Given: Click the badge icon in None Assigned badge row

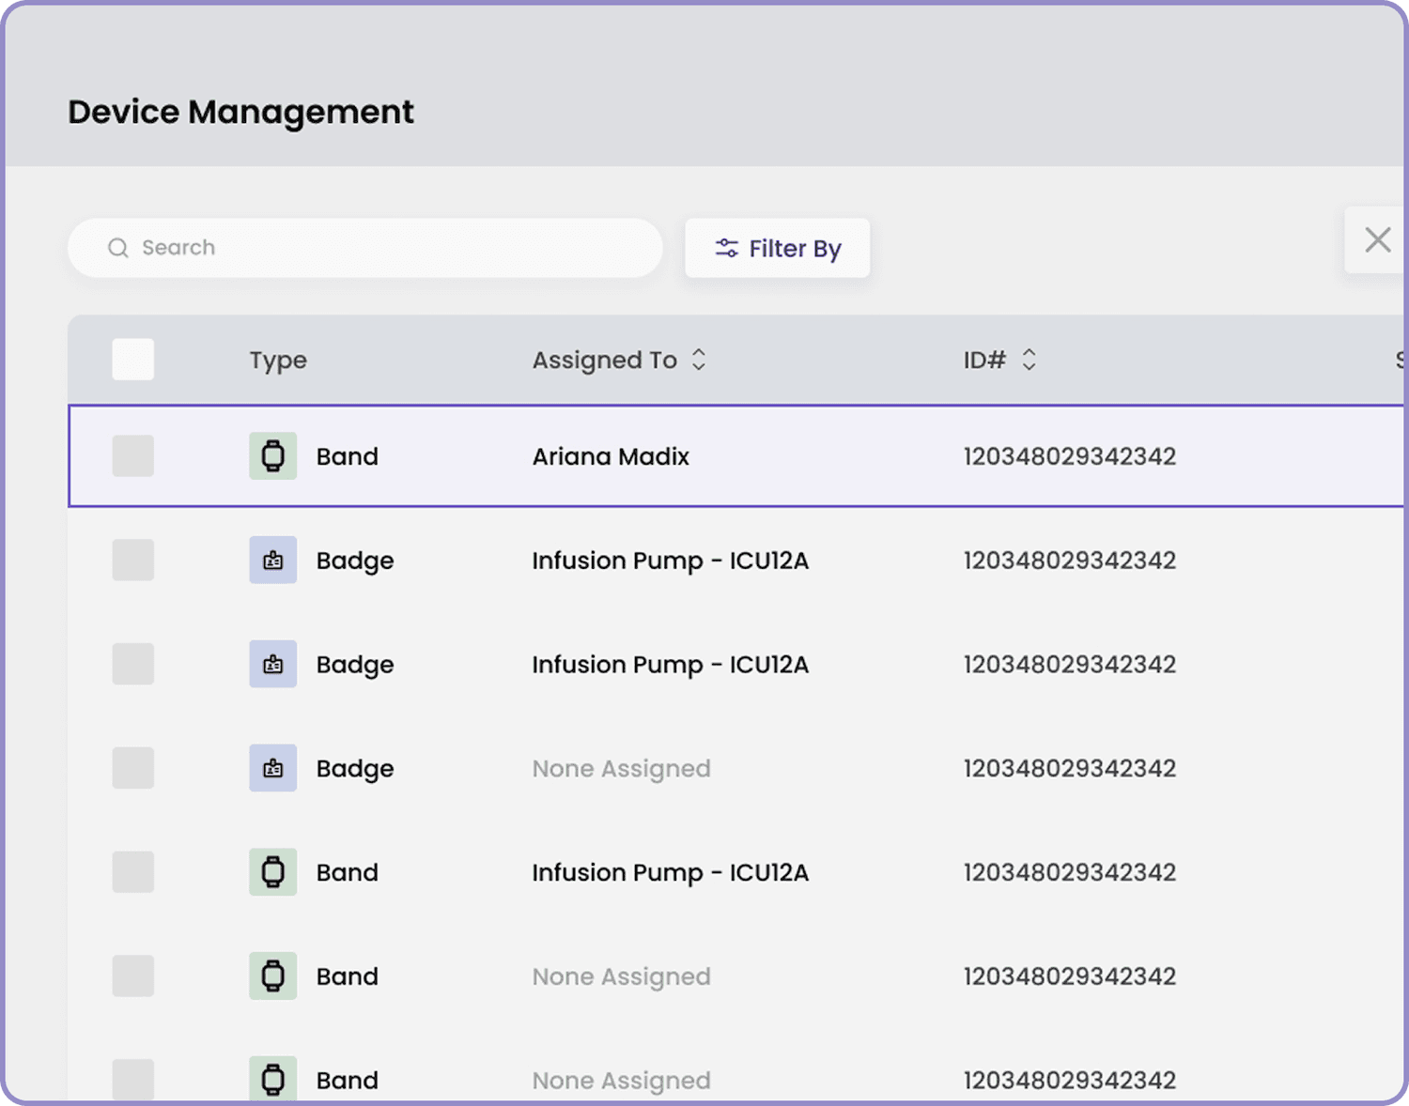Looking at the screenshot, I should tap(273, 768).
